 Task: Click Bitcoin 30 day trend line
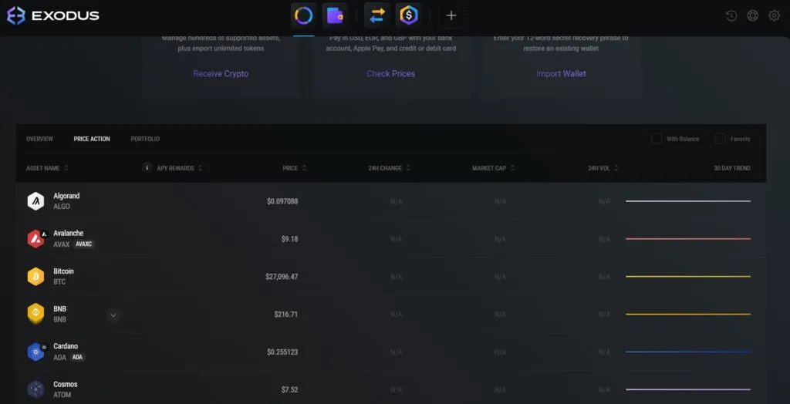click(687, 277)
